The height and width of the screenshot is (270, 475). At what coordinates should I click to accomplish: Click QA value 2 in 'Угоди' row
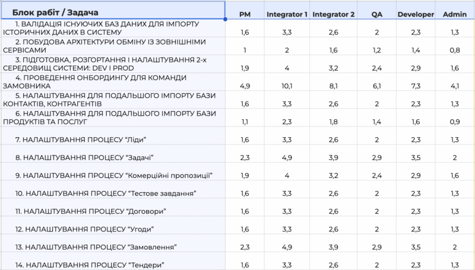377,229
